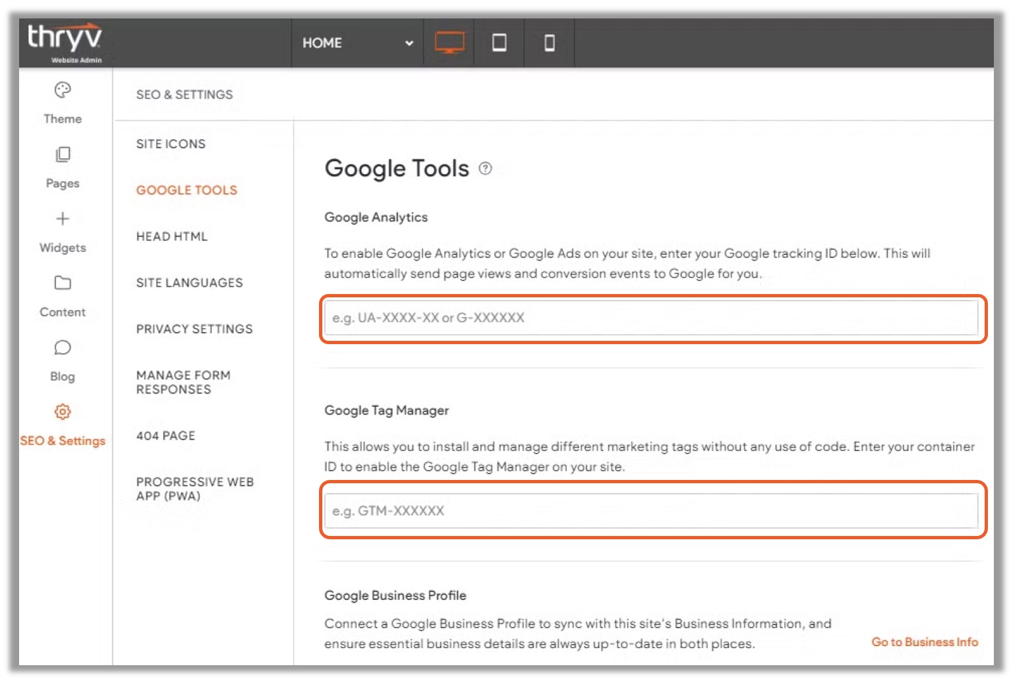Click the Google Tools page title
The width and height of the screenshot is (1011, 683).
click(397, 169)
